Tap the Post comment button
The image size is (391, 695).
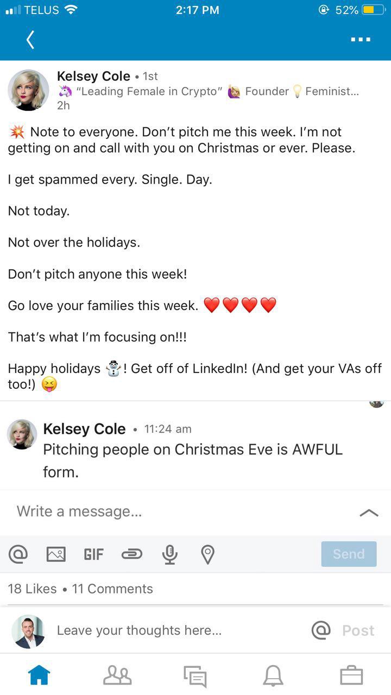coord(358,630)
